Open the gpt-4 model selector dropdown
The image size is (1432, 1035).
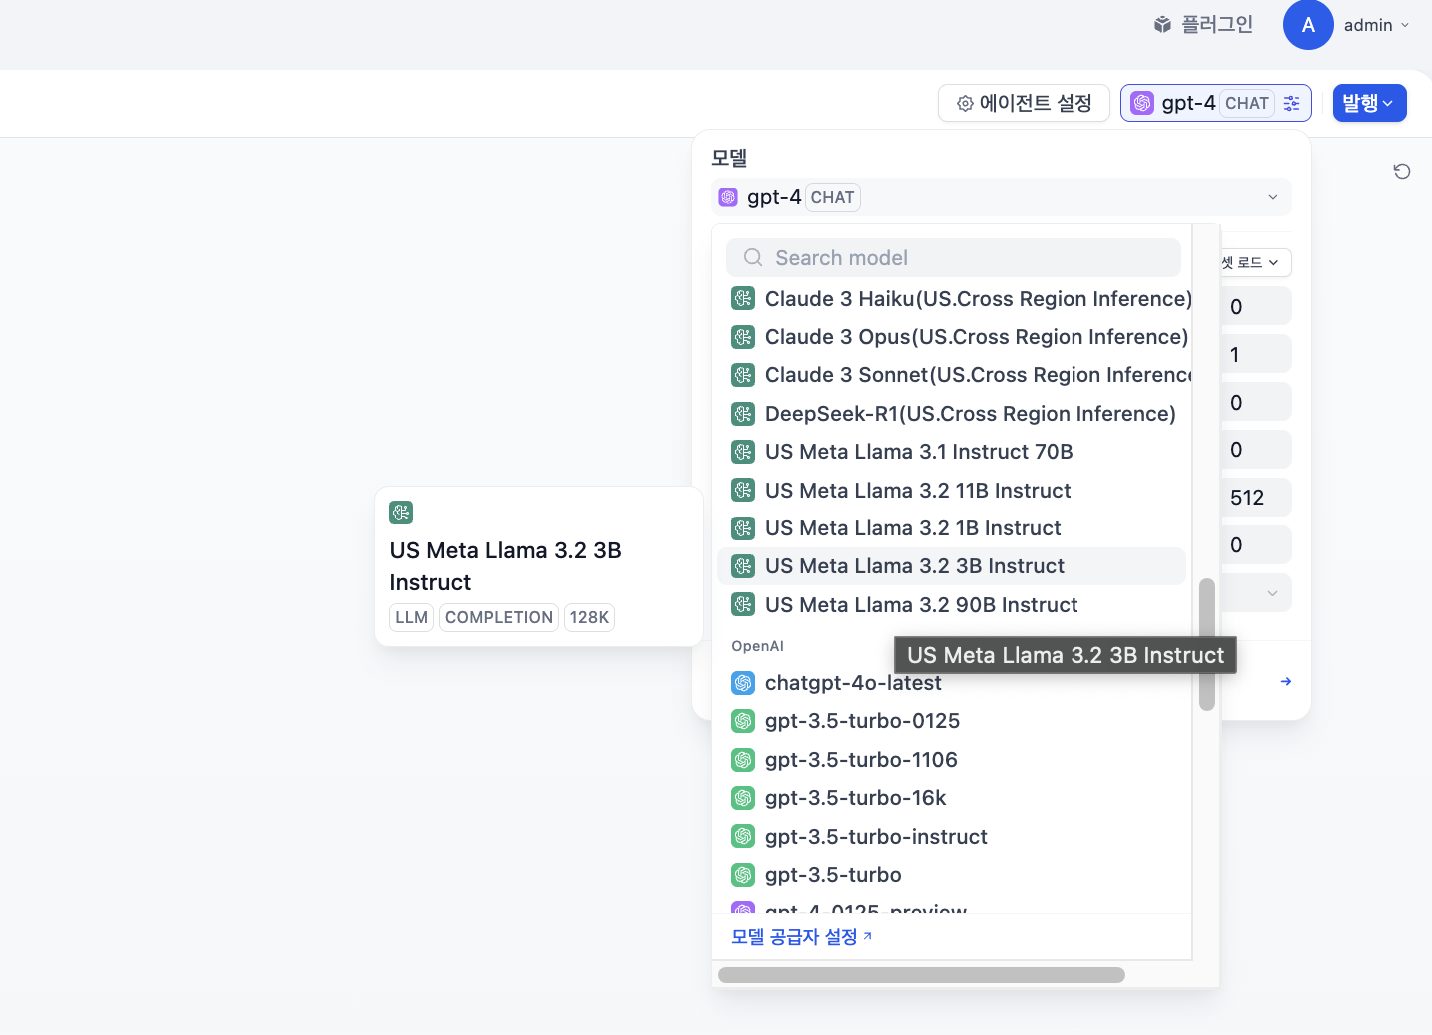click(x=1002, y=197)
